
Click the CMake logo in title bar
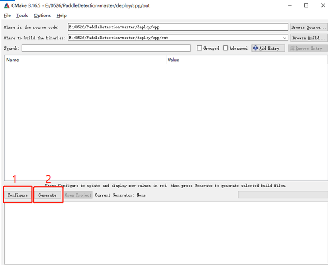pyautogui.click(x=7, y=5)
